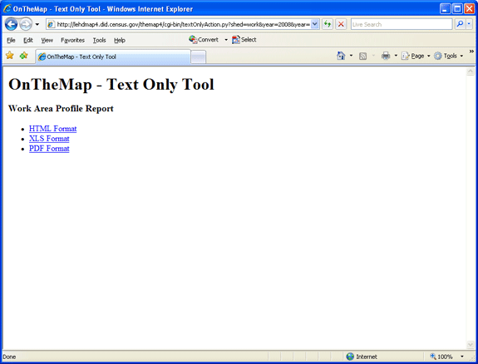
Task: Open the Favorites menu
Action: [72, 40]
